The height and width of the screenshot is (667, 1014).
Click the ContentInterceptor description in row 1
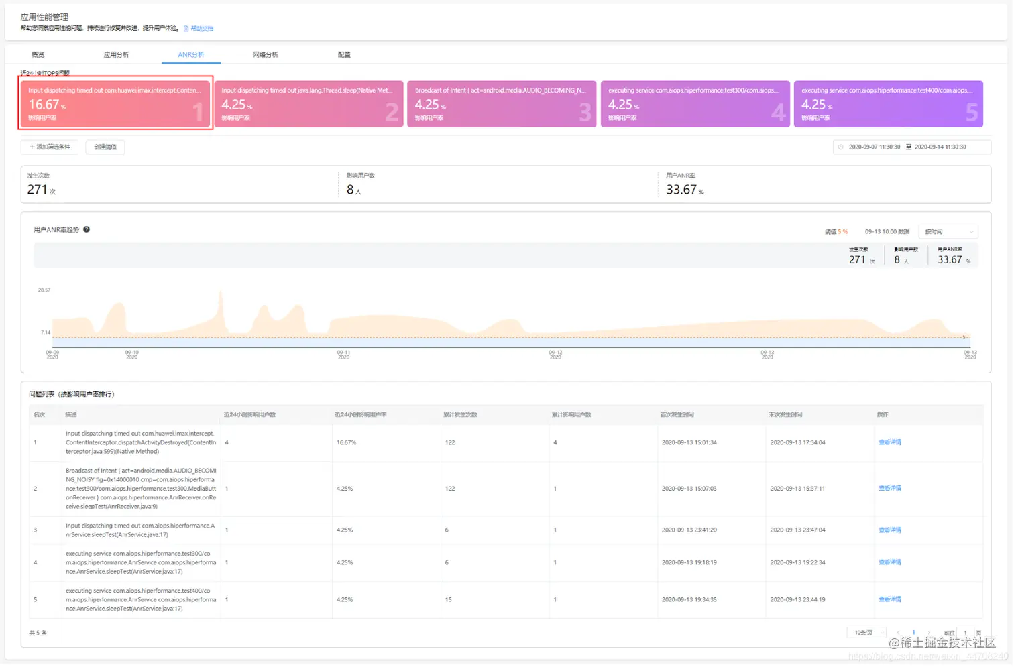tap(141, 442)
